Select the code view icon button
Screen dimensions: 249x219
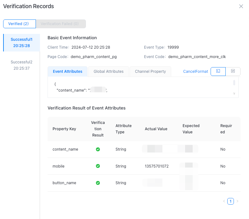coord(233,71)
